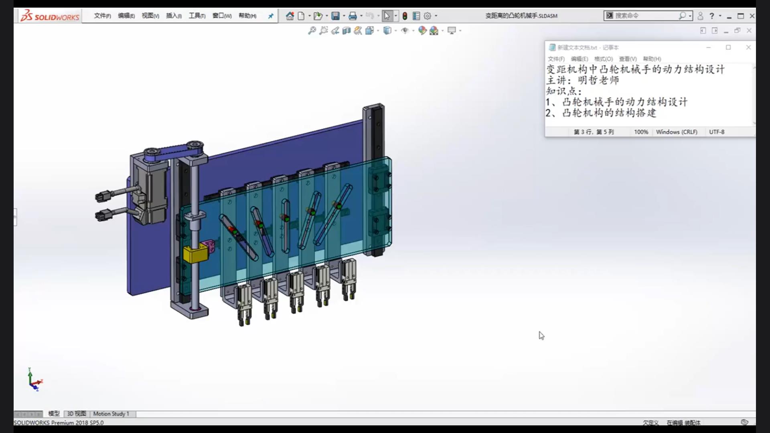
Task: Click the 欠定义 status bar text
Action: point(650,423)
